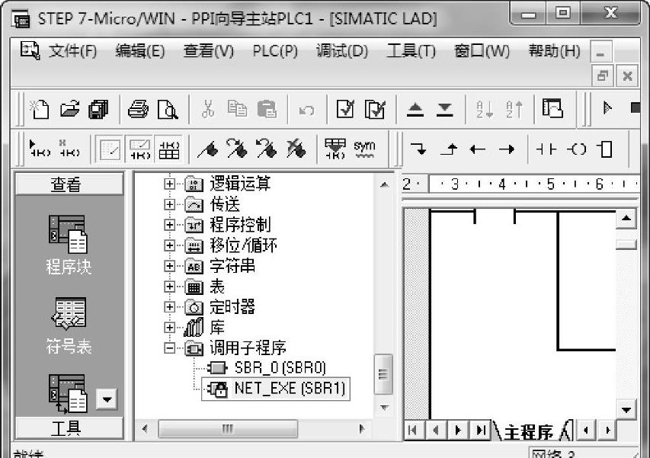Click the 查看 navigation bar header

click(x=69, y=184)
